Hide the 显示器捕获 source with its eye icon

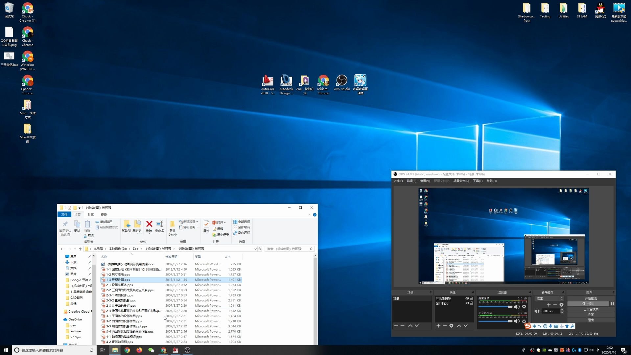point(467,298)
